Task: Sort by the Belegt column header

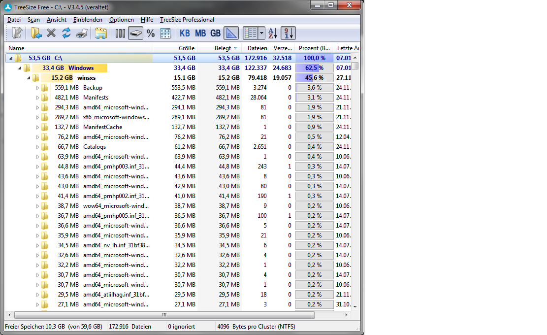Action: [219, 48]
